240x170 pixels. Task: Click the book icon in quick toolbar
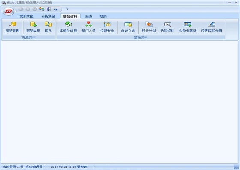pos(49,9)
